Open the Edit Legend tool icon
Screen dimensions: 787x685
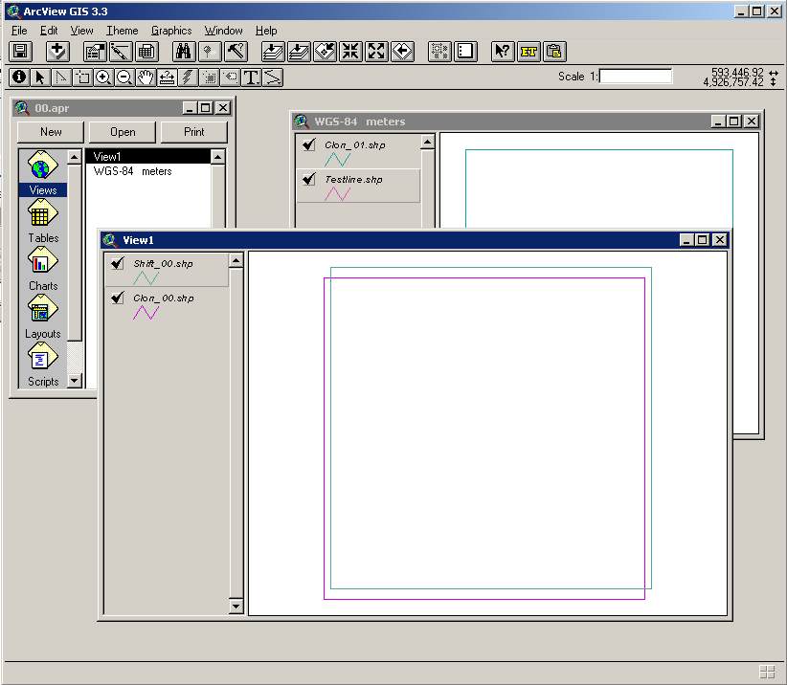coord(121,51)
